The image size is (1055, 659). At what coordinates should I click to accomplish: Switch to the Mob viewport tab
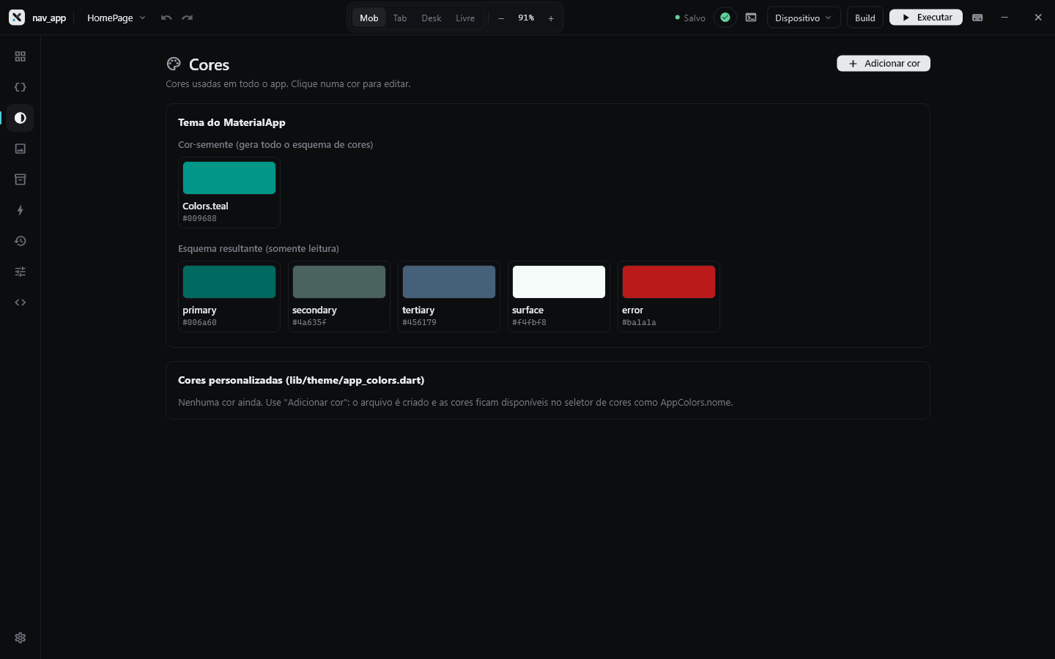(x=369, y=18)
